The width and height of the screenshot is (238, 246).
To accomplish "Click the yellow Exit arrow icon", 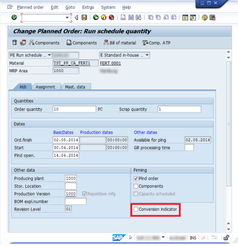I will point(104,17).
